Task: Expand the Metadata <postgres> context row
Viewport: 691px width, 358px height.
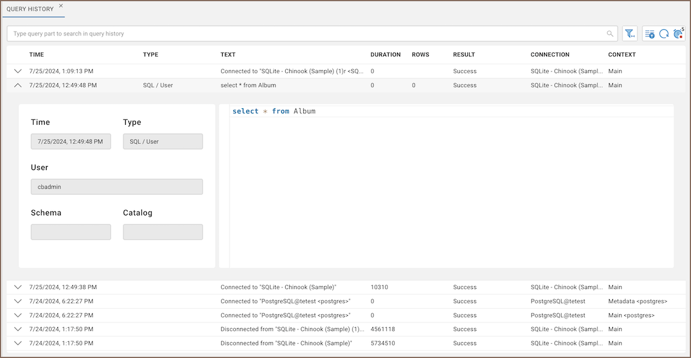Action: pos(18,301)
